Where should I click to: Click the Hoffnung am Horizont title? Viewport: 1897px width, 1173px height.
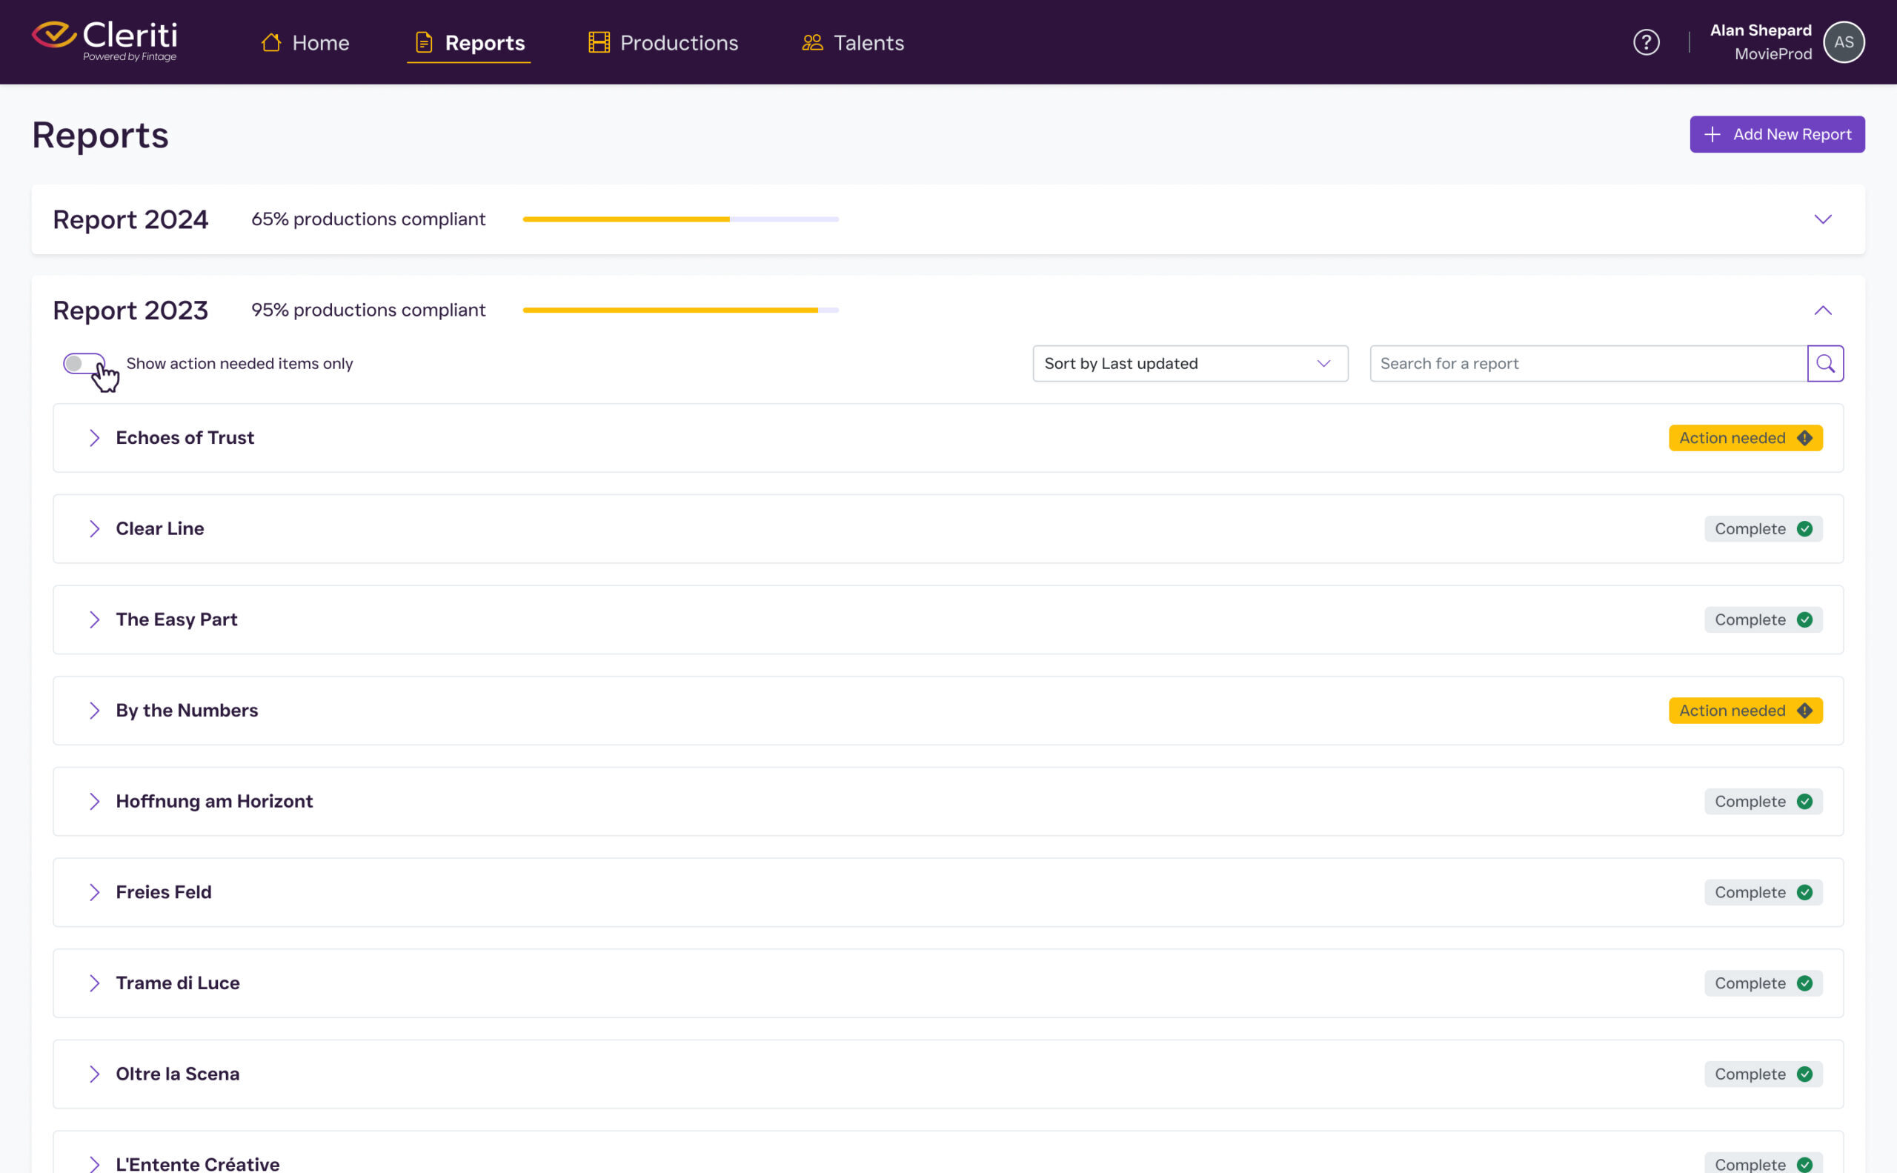(x=214, y=802)
